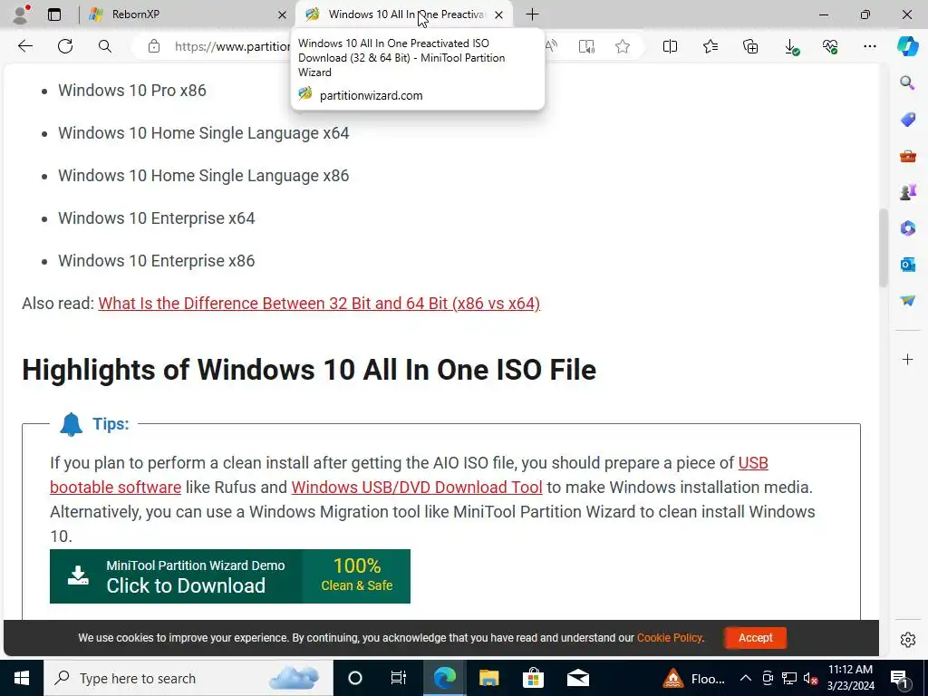Enter immersive reader mode

586,46
